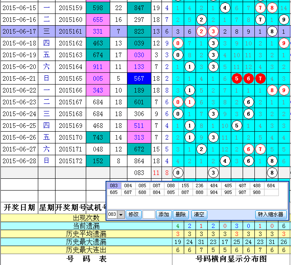Click the blue highlighted 567 cell
The width and height of the screenshot is (291, 265).
139,79
